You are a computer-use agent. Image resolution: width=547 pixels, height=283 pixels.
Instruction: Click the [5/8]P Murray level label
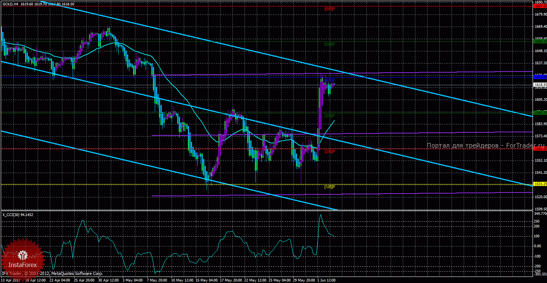pyautogui.click(x=329, y=44)
